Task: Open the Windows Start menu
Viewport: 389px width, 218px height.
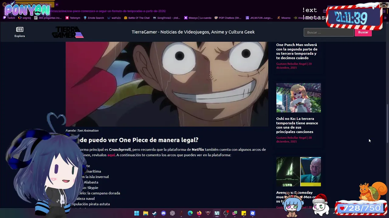Action: (137, 213)
